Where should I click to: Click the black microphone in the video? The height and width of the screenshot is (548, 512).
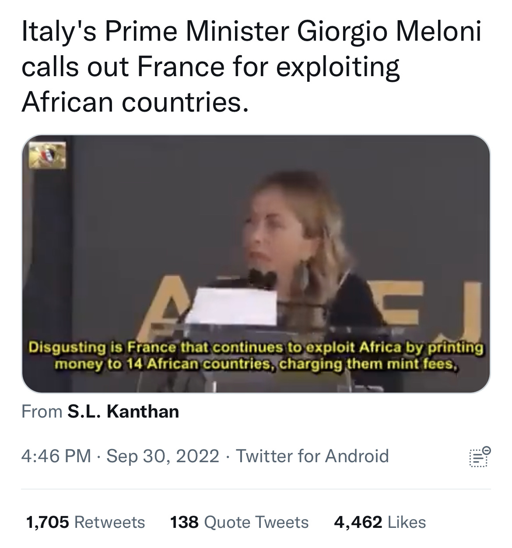(262, 278)
